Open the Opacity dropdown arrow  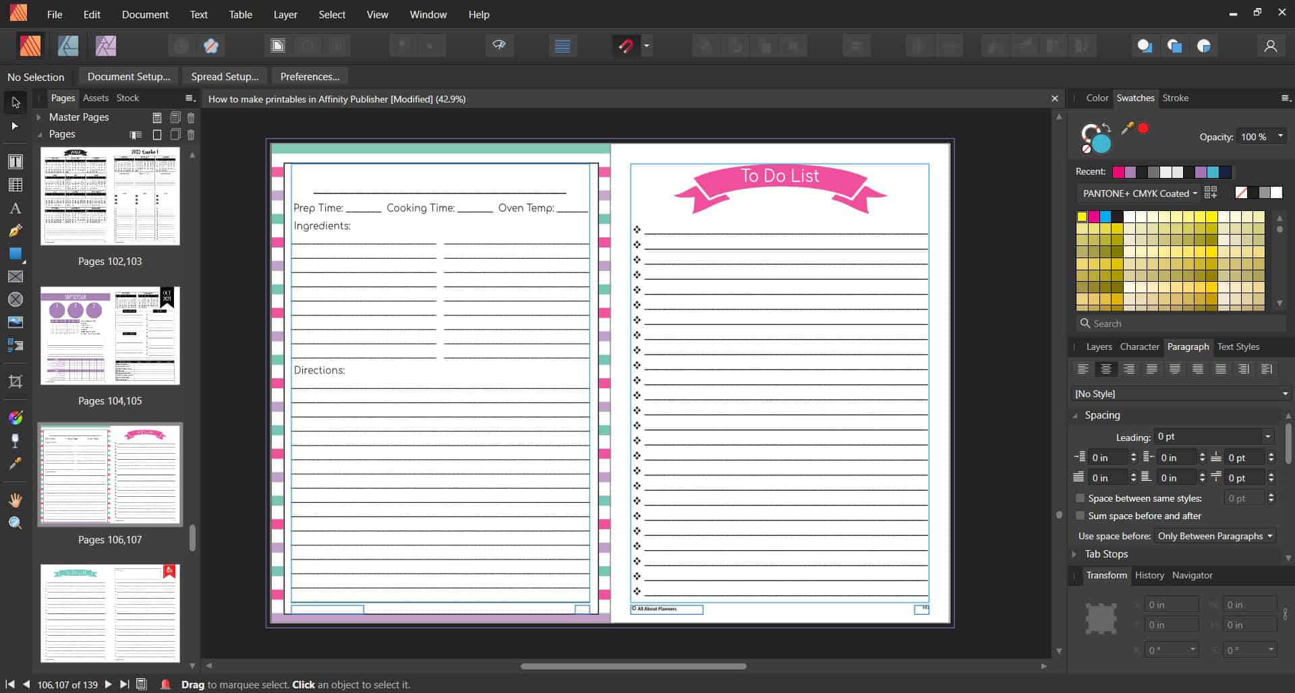[1280, 137]
